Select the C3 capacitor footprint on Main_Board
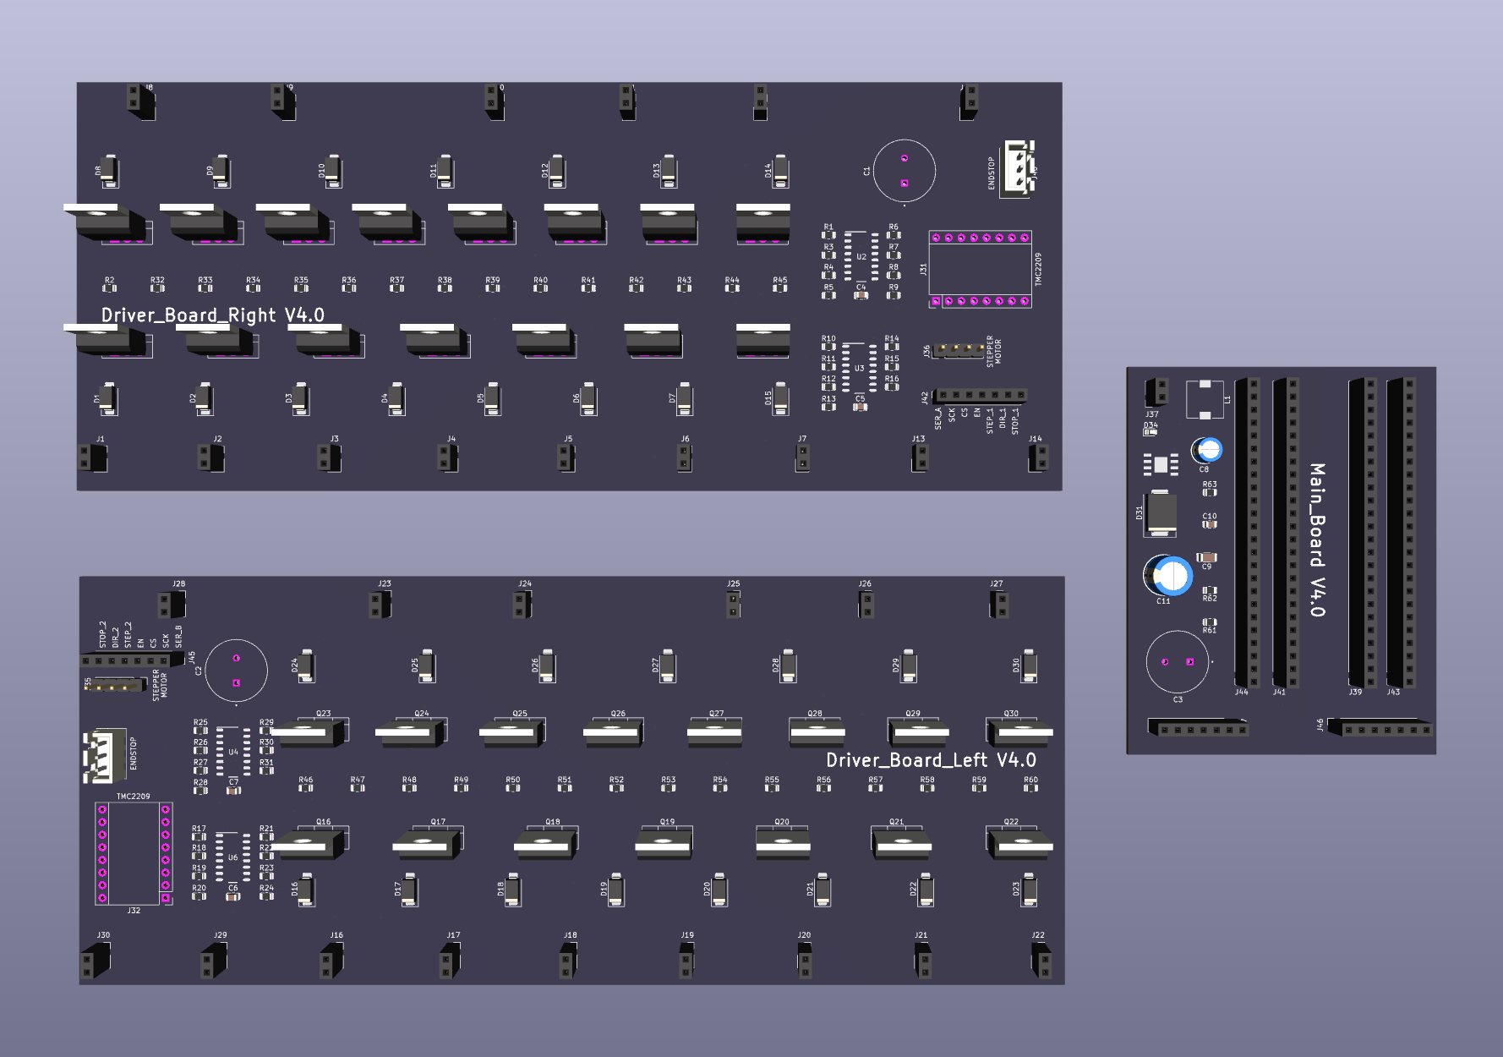Image resolution: width=1503 pixels, height=1057 pixels. pyautogui.click(x=1177, y=662)
